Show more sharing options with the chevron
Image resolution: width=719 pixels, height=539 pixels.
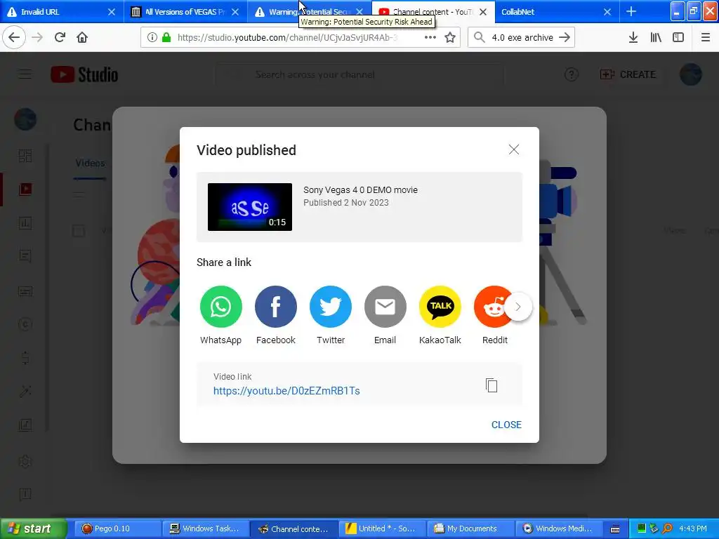coord(518,307)
